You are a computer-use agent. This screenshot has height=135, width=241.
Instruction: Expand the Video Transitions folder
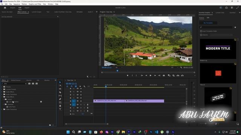coord(2,109)
